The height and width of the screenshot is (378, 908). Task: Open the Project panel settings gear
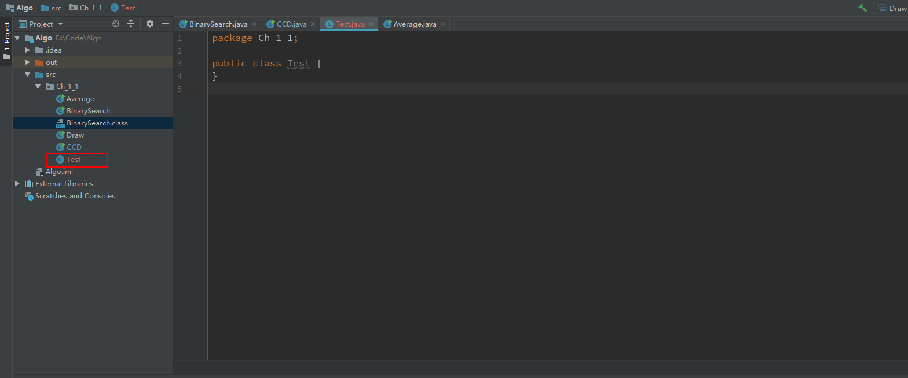click(150, 24)
